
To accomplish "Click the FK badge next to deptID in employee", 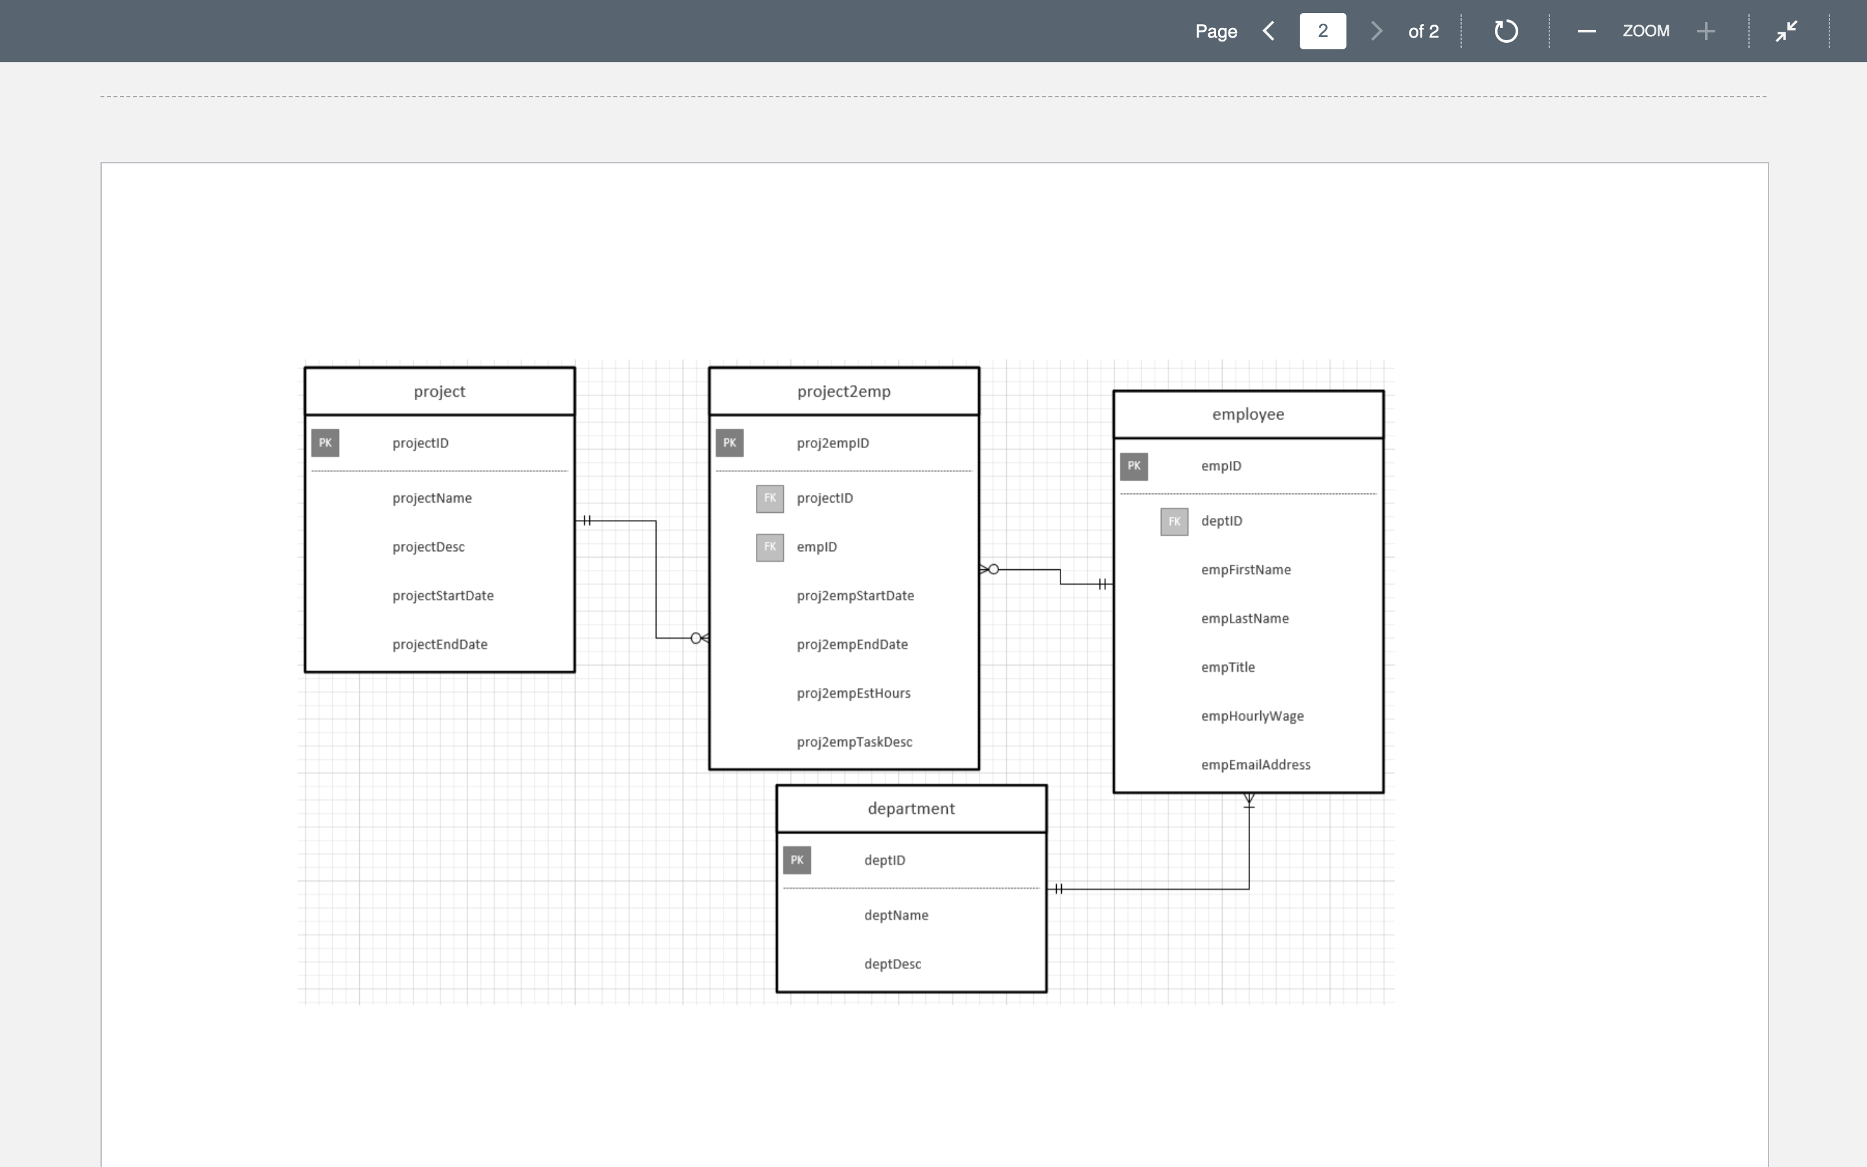I will click(1173, 521).
